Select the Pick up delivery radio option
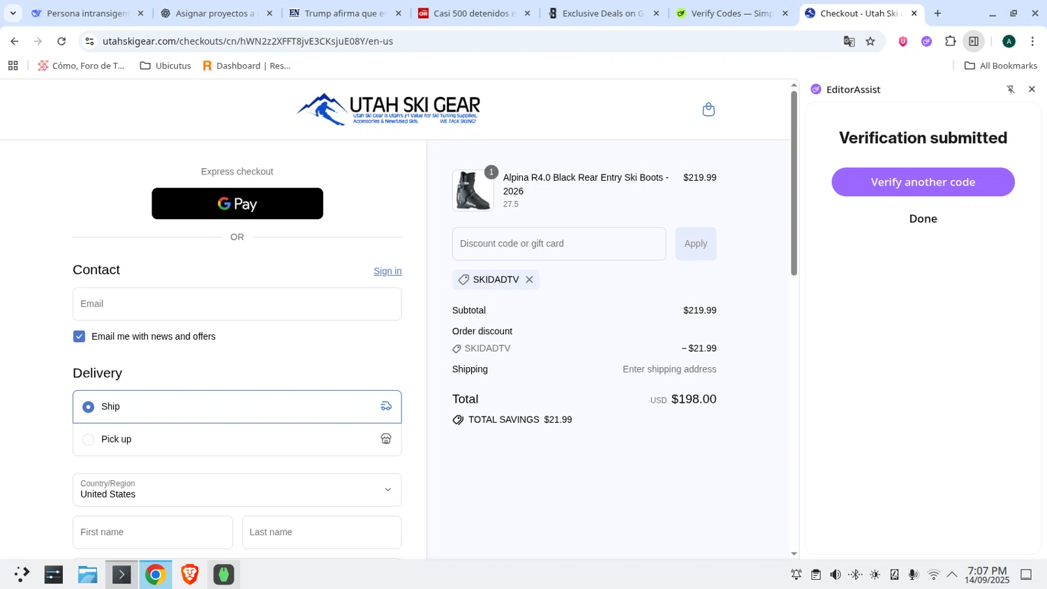The height and width of the screenshot is (589, 1047). [88, 440]
